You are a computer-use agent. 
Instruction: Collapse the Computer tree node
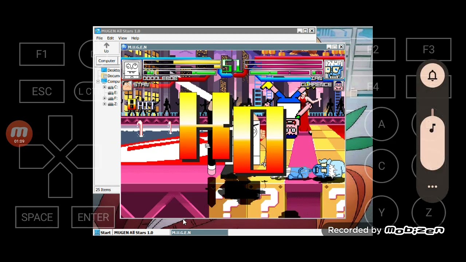pos(98,82)
